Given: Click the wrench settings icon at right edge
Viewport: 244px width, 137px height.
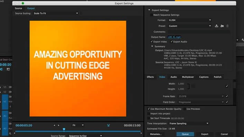Looking at the screenshot, I should pyautogui.click(x=243, y=40).
